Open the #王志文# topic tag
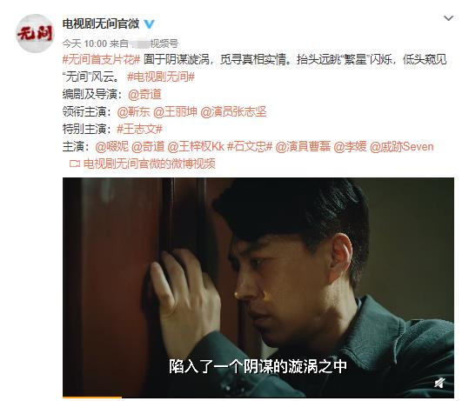This screenshot has width=469, height=401. pyautogui.click(x=139, y=129)
